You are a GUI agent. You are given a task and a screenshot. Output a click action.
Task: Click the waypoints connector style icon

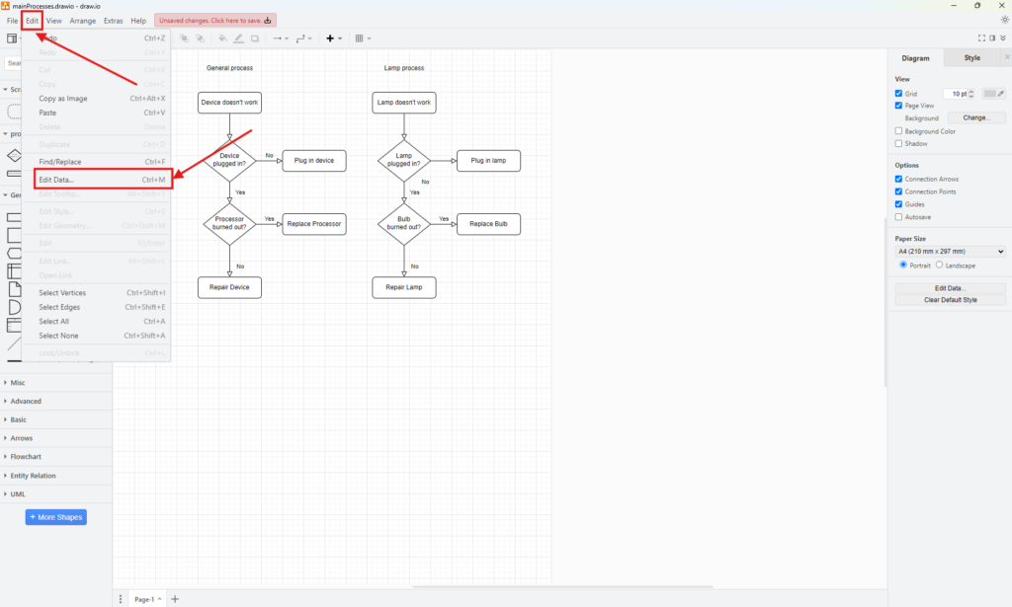pyautogui.click(x=301, y=38)
